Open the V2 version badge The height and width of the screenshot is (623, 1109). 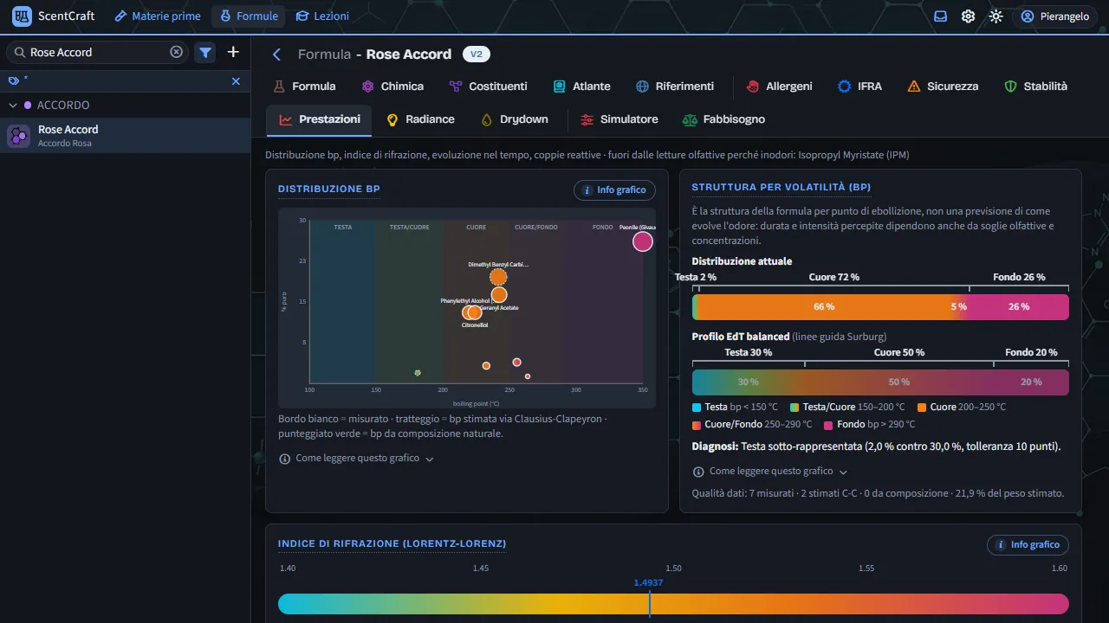point(477,55)
